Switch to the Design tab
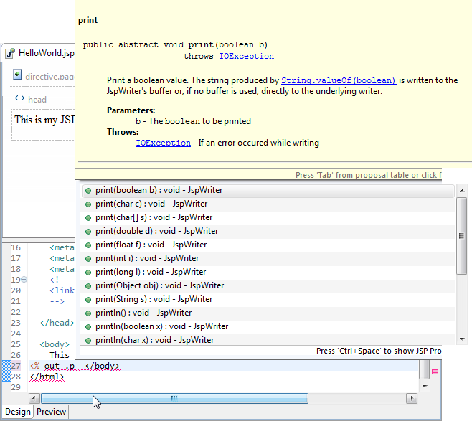 pyautogui.click(x=18, y=412)
